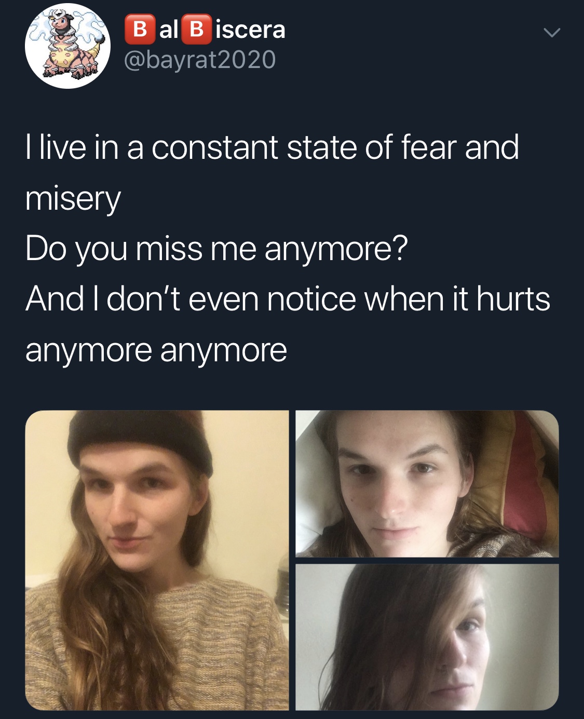Image resolution: width=584 pixels, height=719 pixels.
Task: Click the second red B emoji in name
Action: [196, 30]
